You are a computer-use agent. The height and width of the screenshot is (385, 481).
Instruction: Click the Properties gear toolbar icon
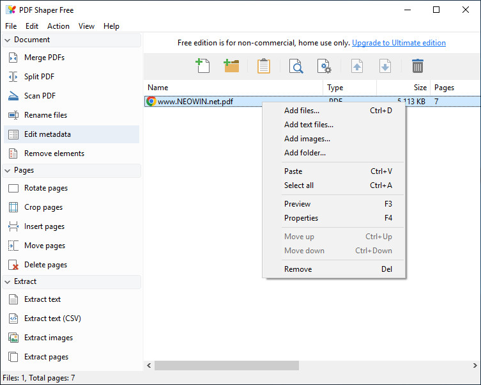[x=324, y=66]
